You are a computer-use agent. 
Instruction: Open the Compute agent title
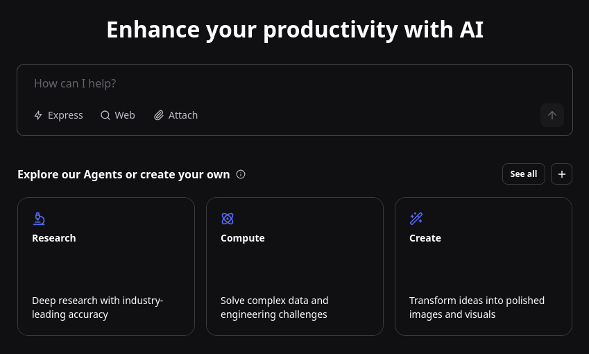[x=243, y=238]
